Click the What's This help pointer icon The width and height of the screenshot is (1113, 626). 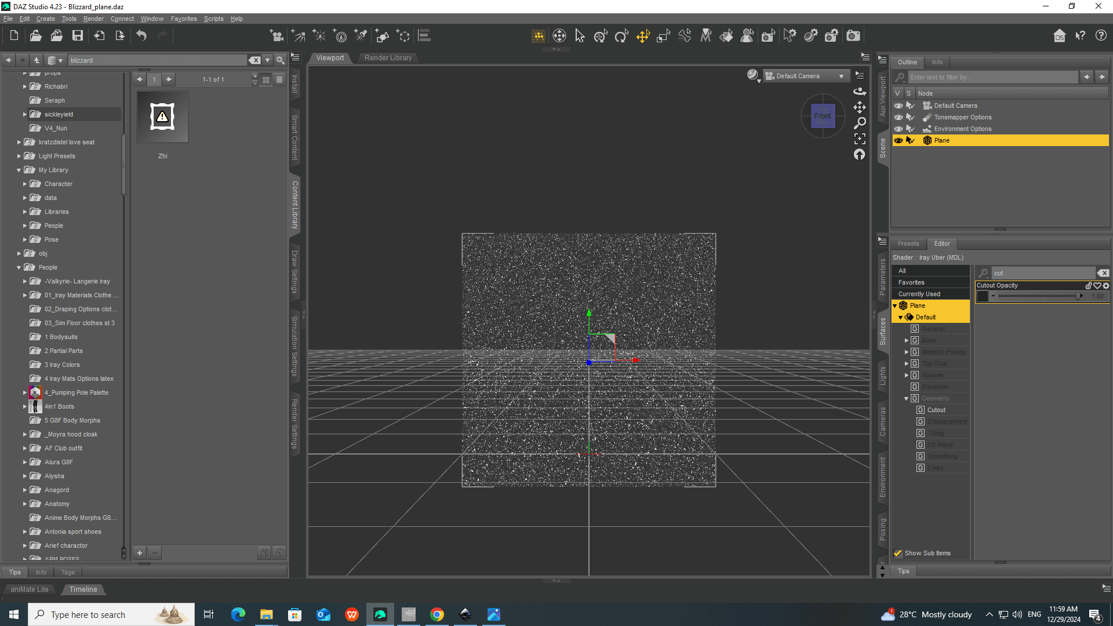[x=1080, y=36]
